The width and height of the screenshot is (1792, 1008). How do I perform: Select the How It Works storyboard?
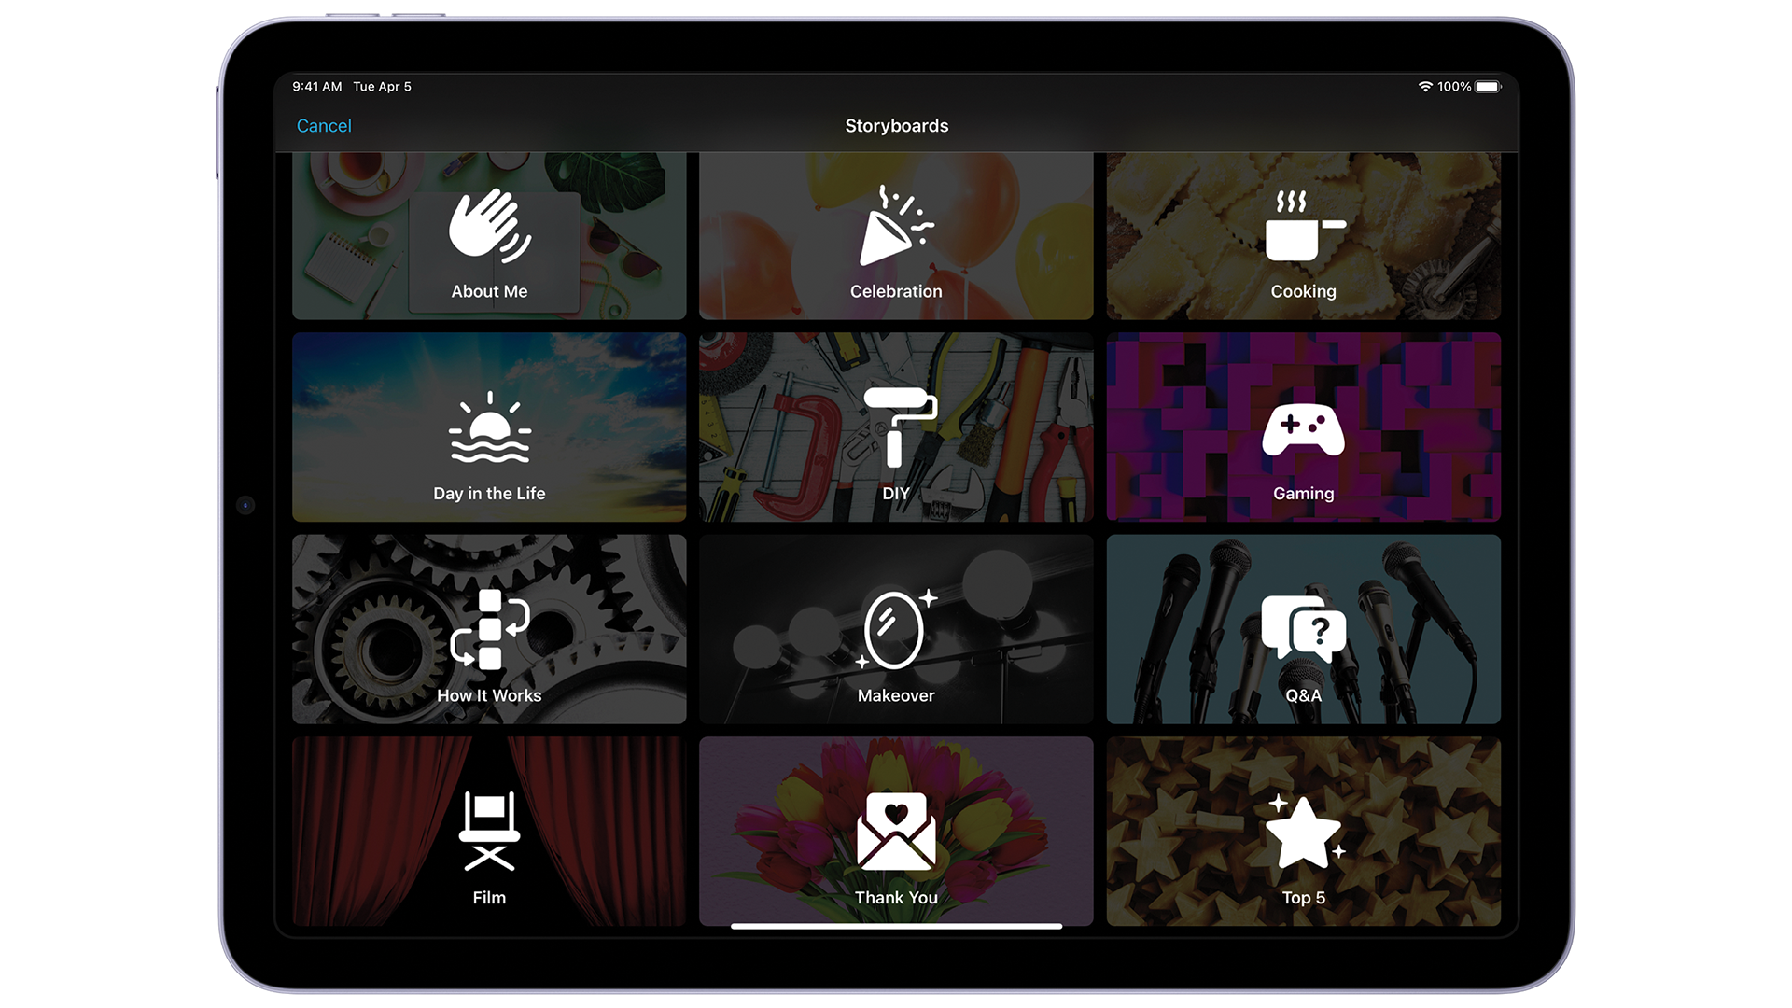coord(490,630)
